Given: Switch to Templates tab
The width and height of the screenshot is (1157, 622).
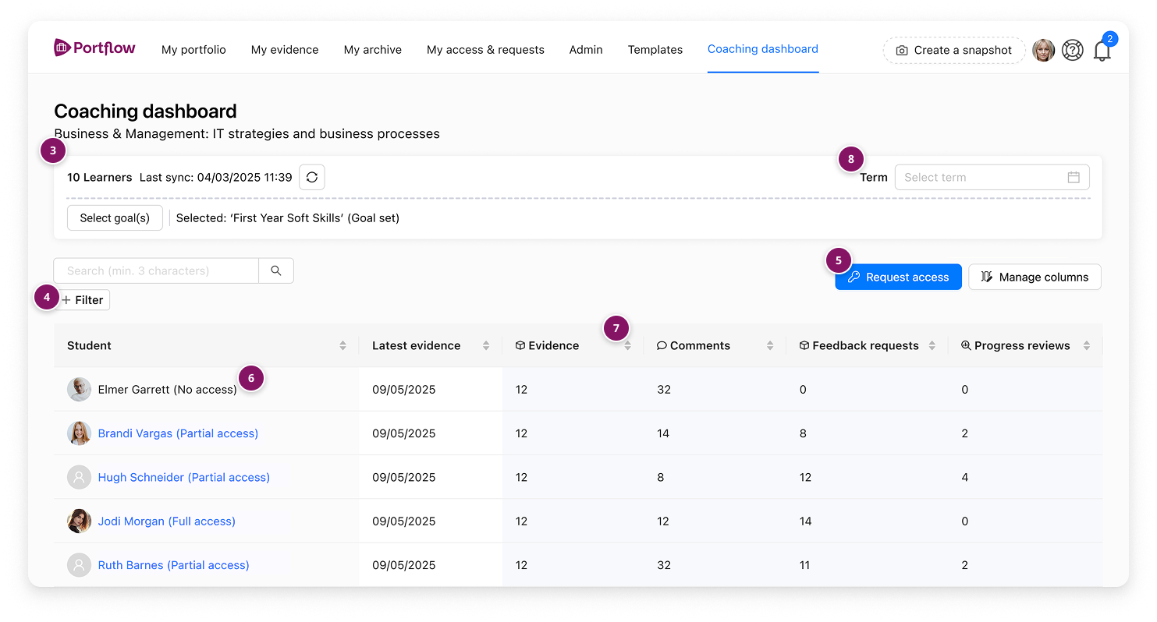Looking at the screenshot, I should pyautogui.click(x=655, y=50).
